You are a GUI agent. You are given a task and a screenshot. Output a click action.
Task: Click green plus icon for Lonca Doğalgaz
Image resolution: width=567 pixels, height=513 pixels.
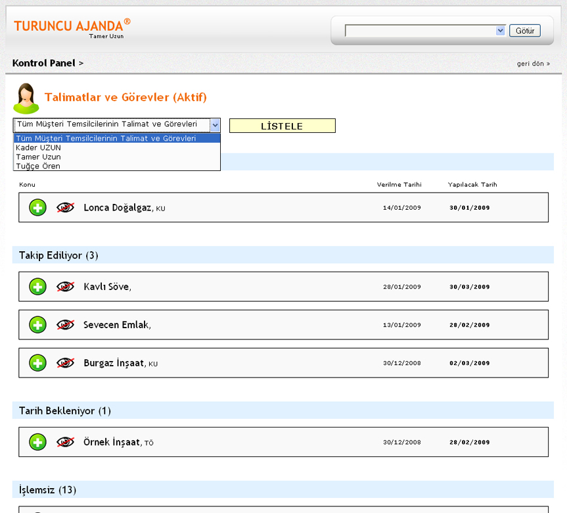tap(37, 208)
